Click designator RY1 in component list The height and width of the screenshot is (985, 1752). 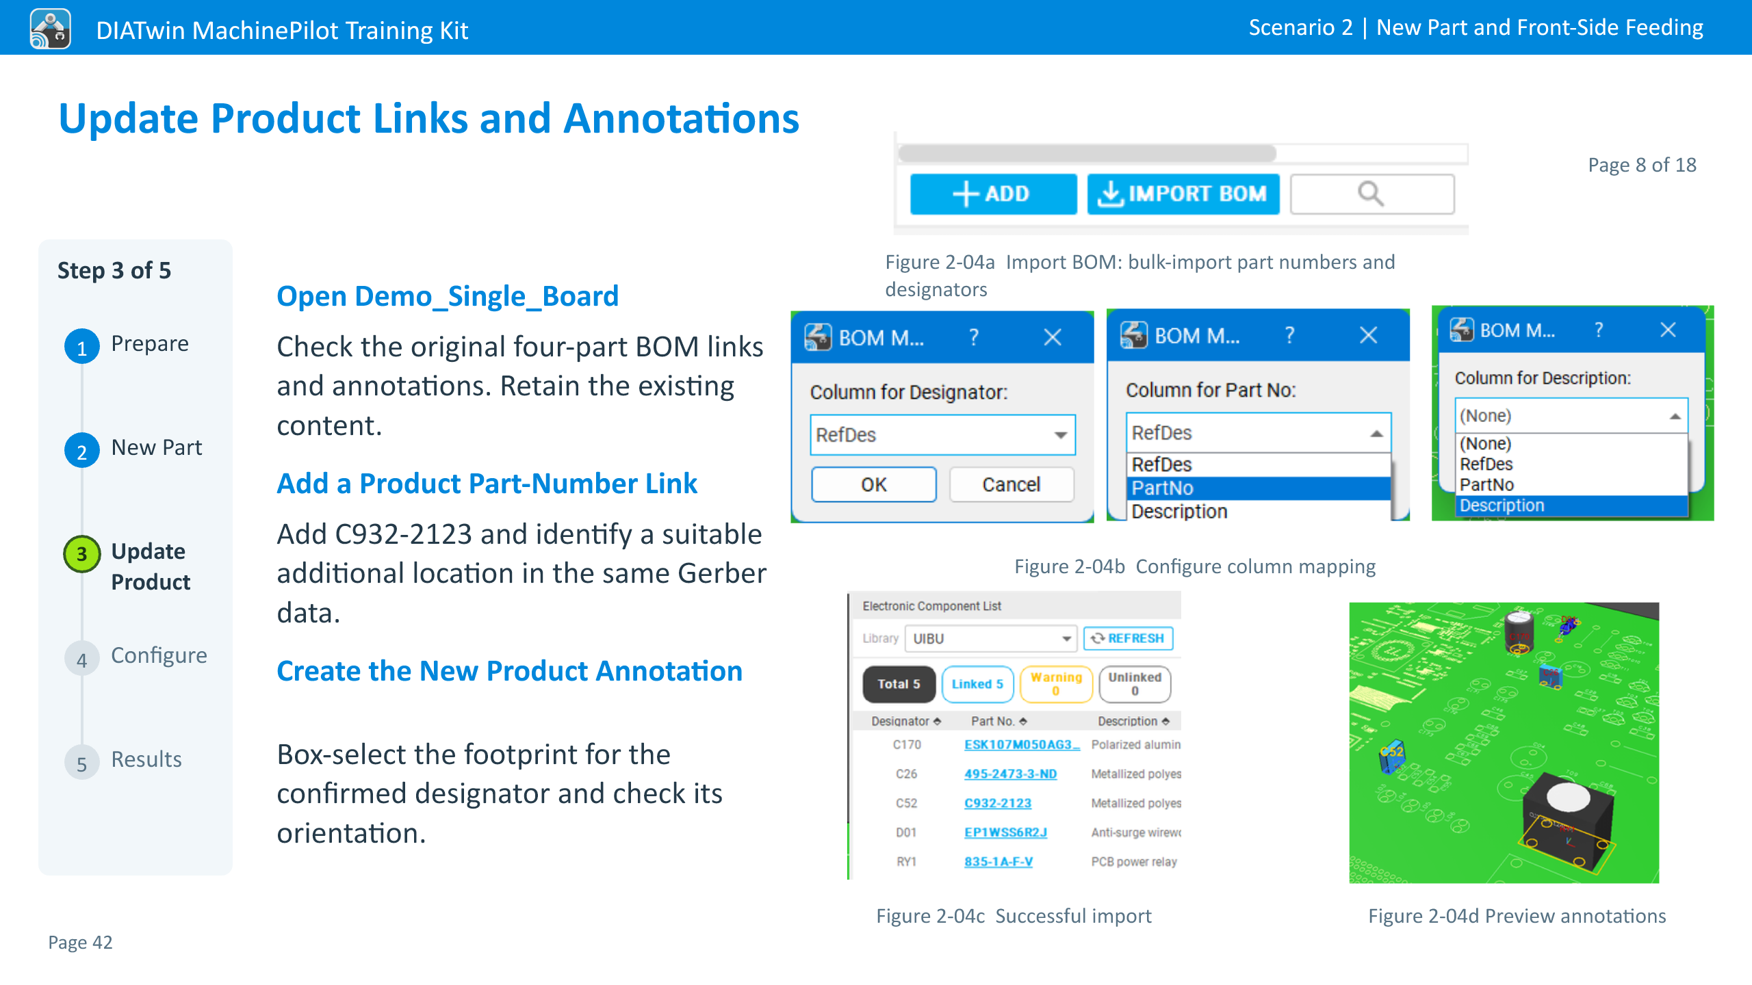coord(906,863)
